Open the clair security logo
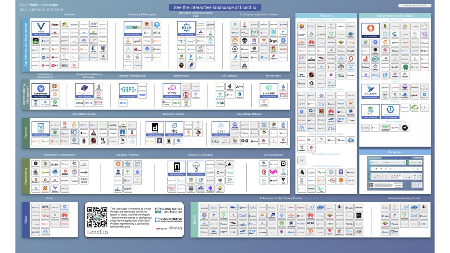450x253 pixels. (210, 172)
